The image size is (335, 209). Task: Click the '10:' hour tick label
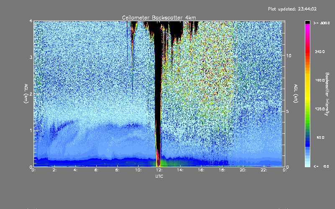(138, 170)
